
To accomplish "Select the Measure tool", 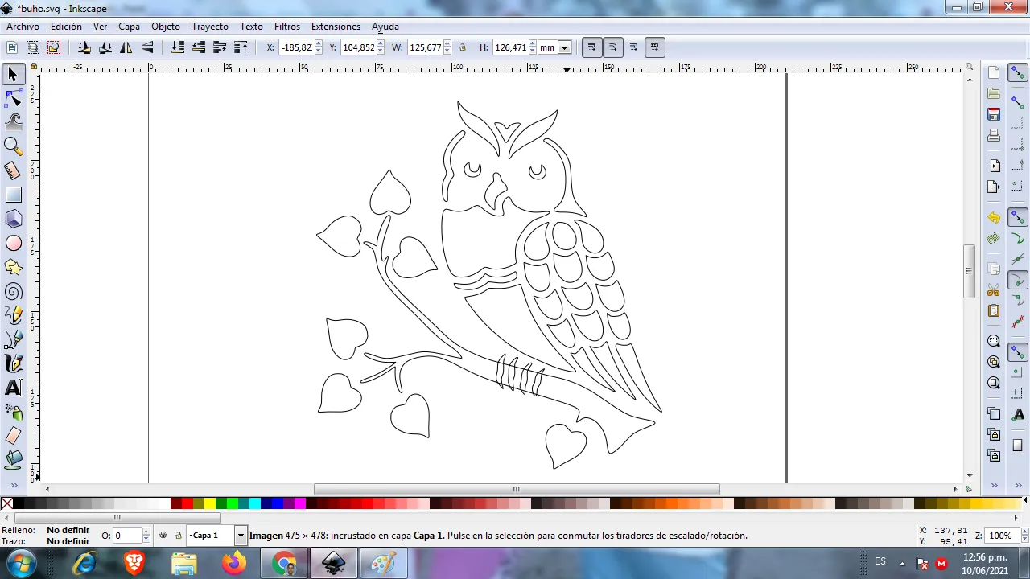I will 13,170.
